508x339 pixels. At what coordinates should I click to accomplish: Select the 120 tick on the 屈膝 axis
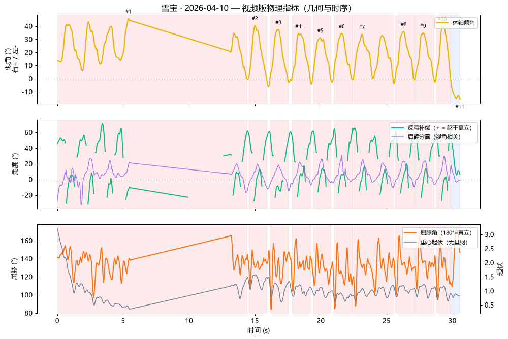pos(27,277)
